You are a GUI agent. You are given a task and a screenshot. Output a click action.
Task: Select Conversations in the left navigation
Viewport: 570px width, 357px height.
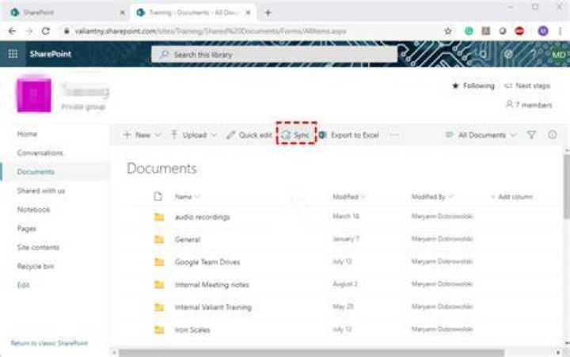pos(40,153)
